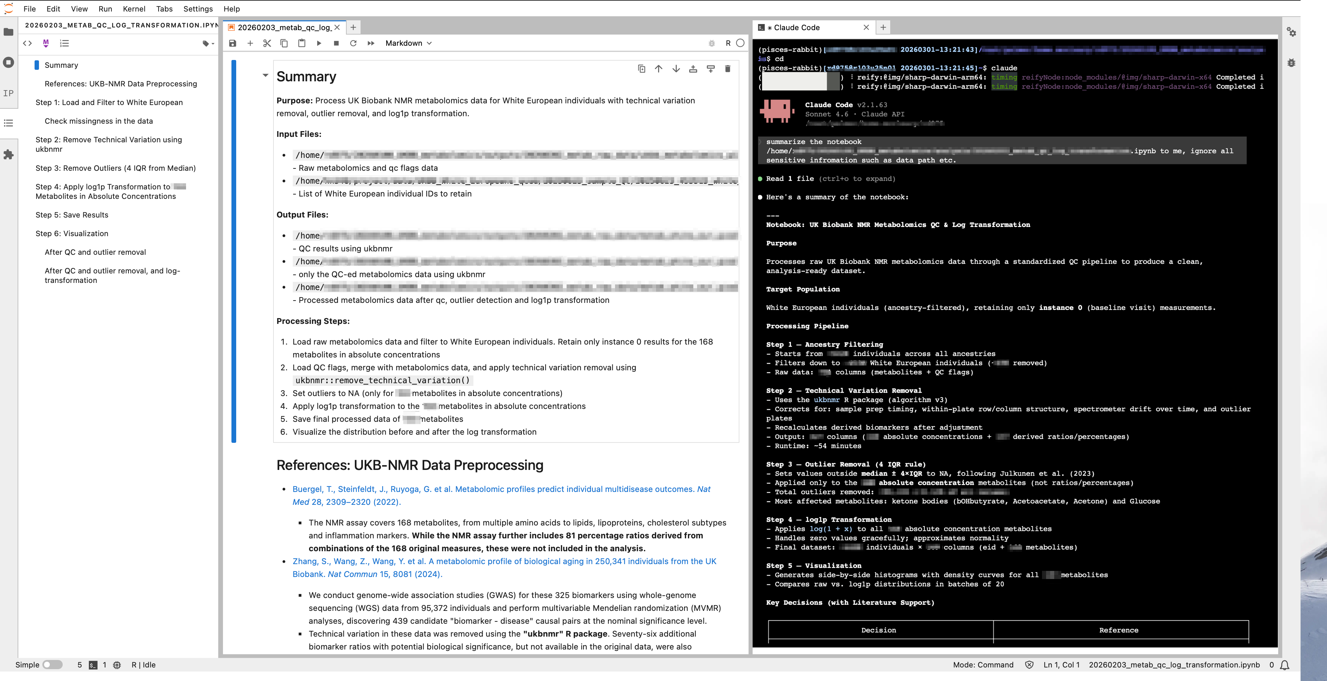The width and height of the screenshot is (1327, 681).
Task: Cut the selected cell with the scissors icon
Action: [267, 43]
